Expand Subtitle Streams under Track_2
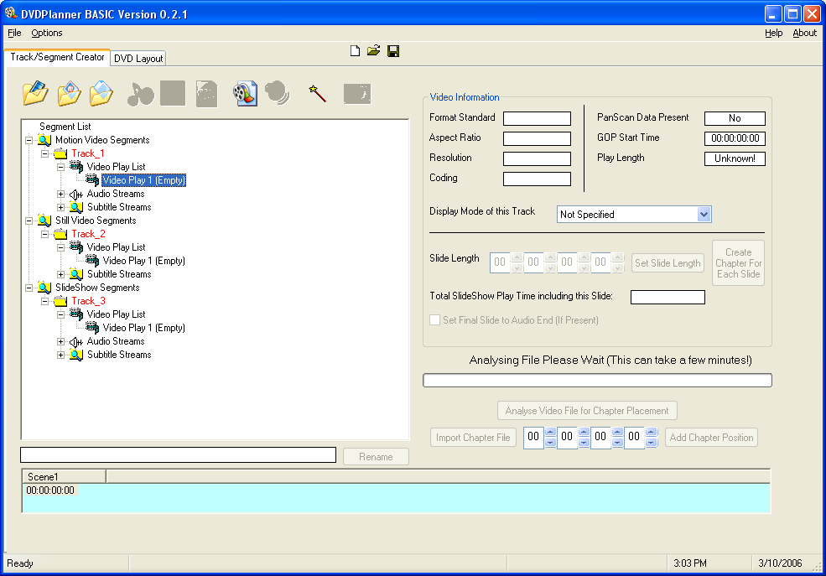This screenshot has height=576, width=826. (60, 274)
